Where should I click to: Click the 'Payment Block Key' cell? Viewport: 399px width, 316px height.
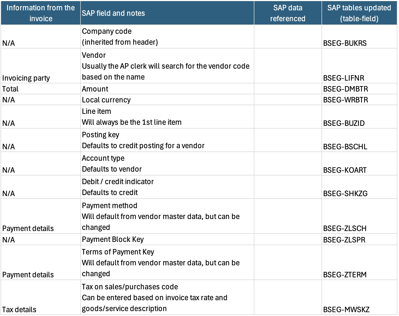(x=167, y=239)
